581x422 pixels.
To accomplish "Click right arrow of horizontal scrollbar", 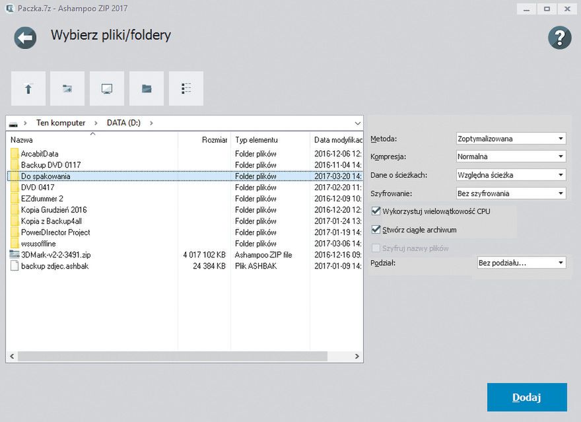I will coord(357,357).
